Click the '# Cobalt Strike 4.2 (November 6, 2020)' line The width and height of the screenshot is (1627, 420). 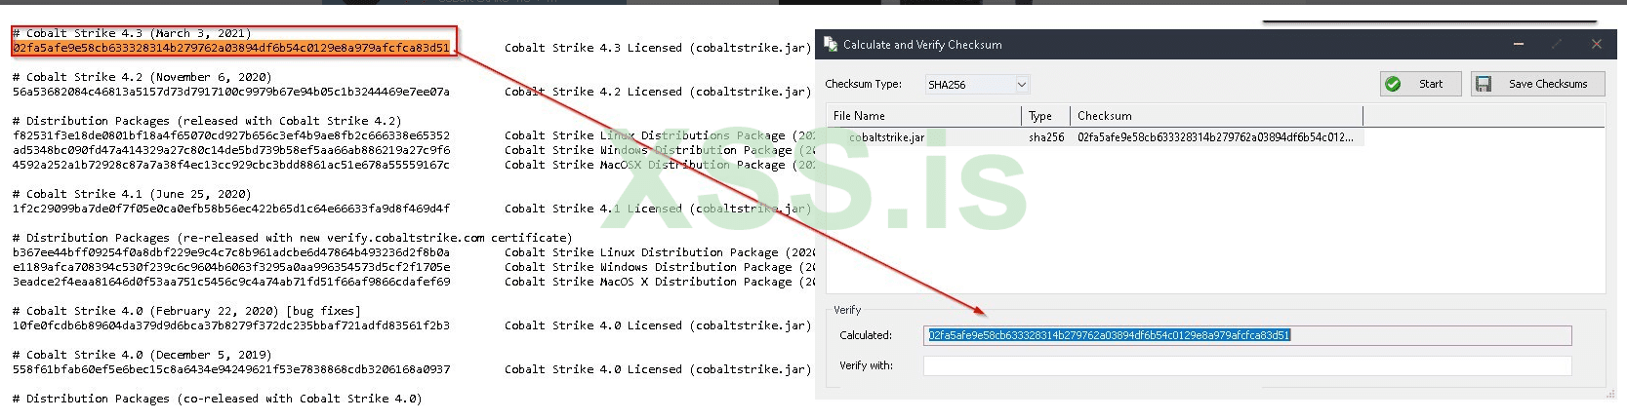pyautogui.click(x=142, y=77)
